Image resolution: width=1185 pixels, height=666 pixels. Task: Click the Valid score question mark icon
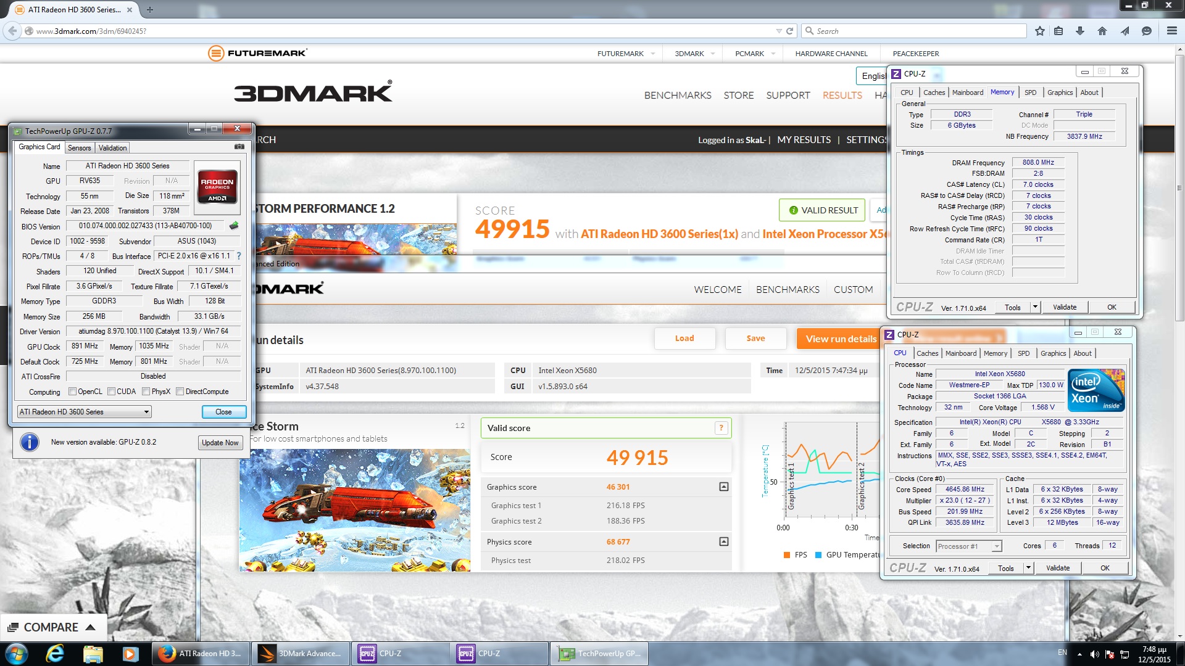[721, 428]
